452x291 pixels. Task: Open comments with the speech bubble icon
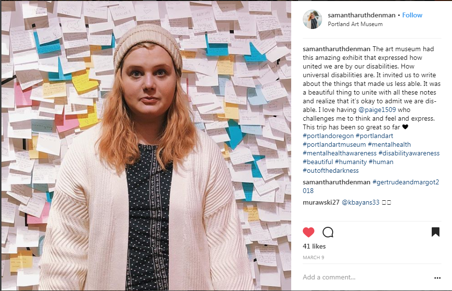pos(328,232)
